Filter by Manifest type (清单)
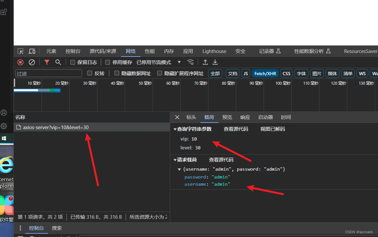 pos(348,74)
